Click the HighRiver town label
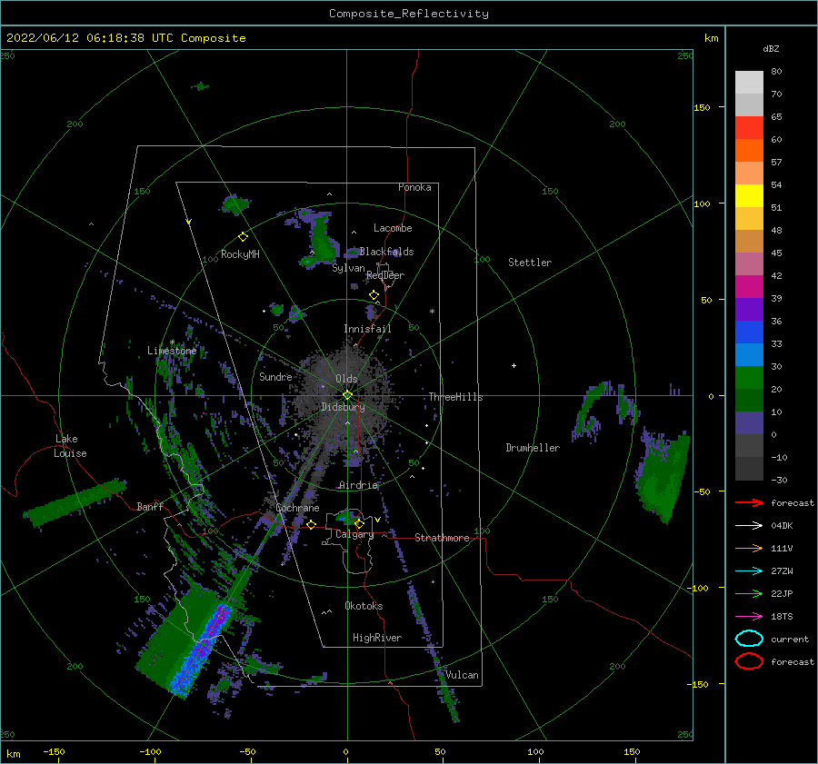818x764 pixels. tap(377, 638)
